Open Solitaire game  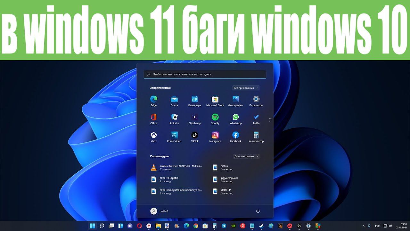(174, 119)
